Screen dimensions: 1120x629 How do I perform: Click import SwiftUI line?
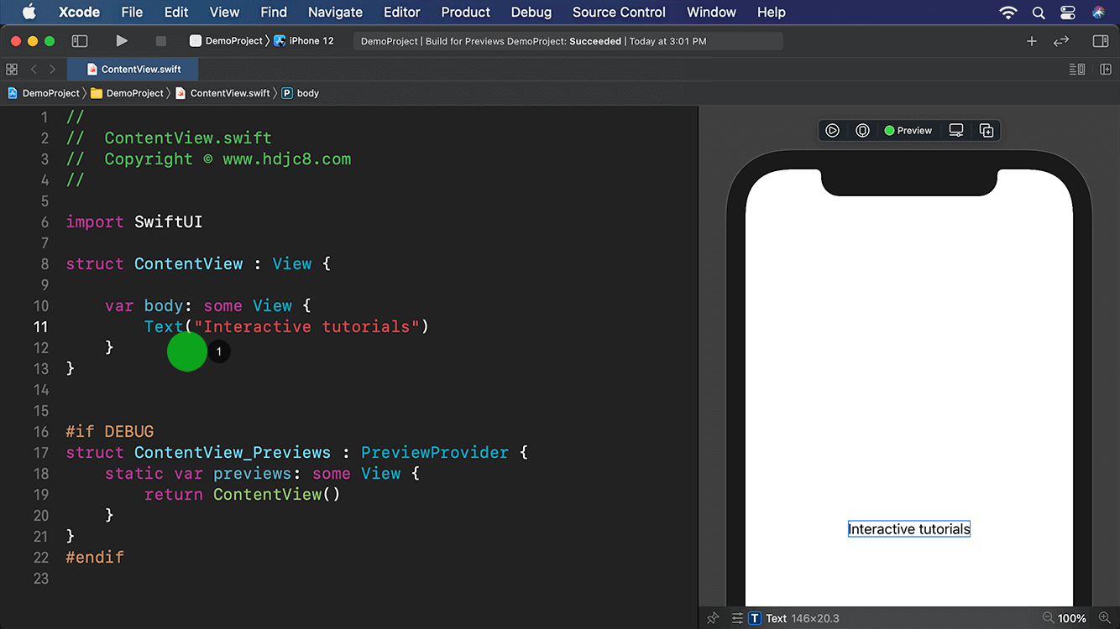coord(134,222)
